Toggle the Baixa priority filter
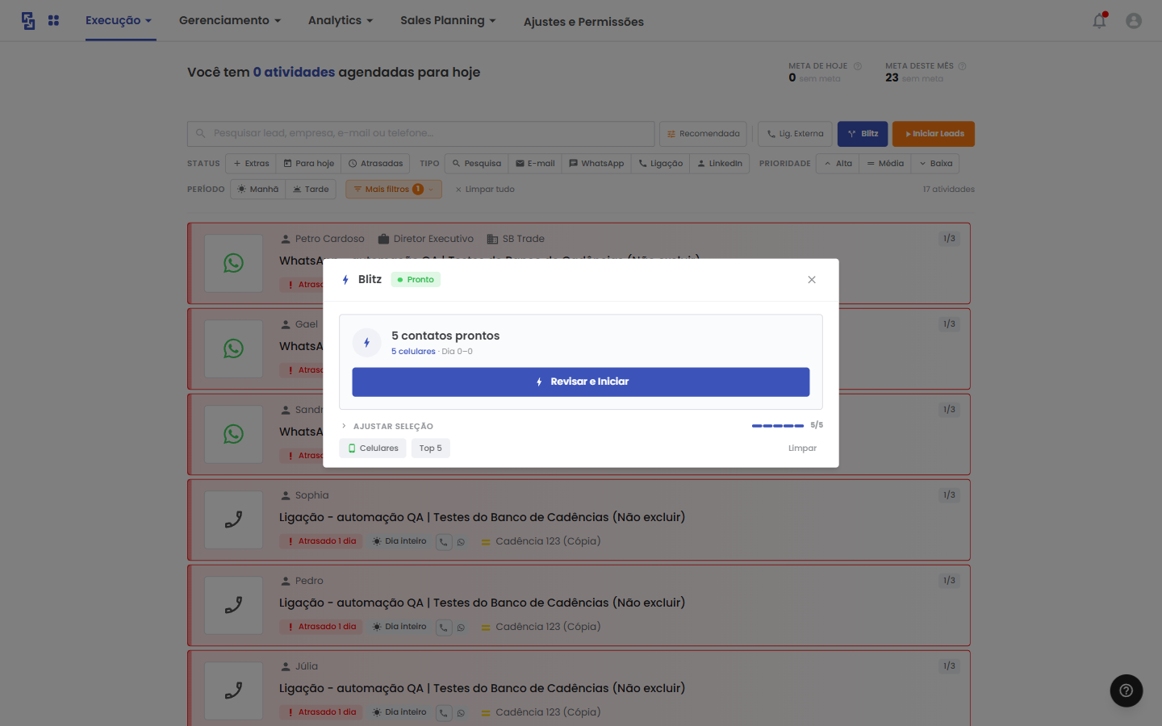This screenshot has height=726, width=1162. (x=935, y=164)
